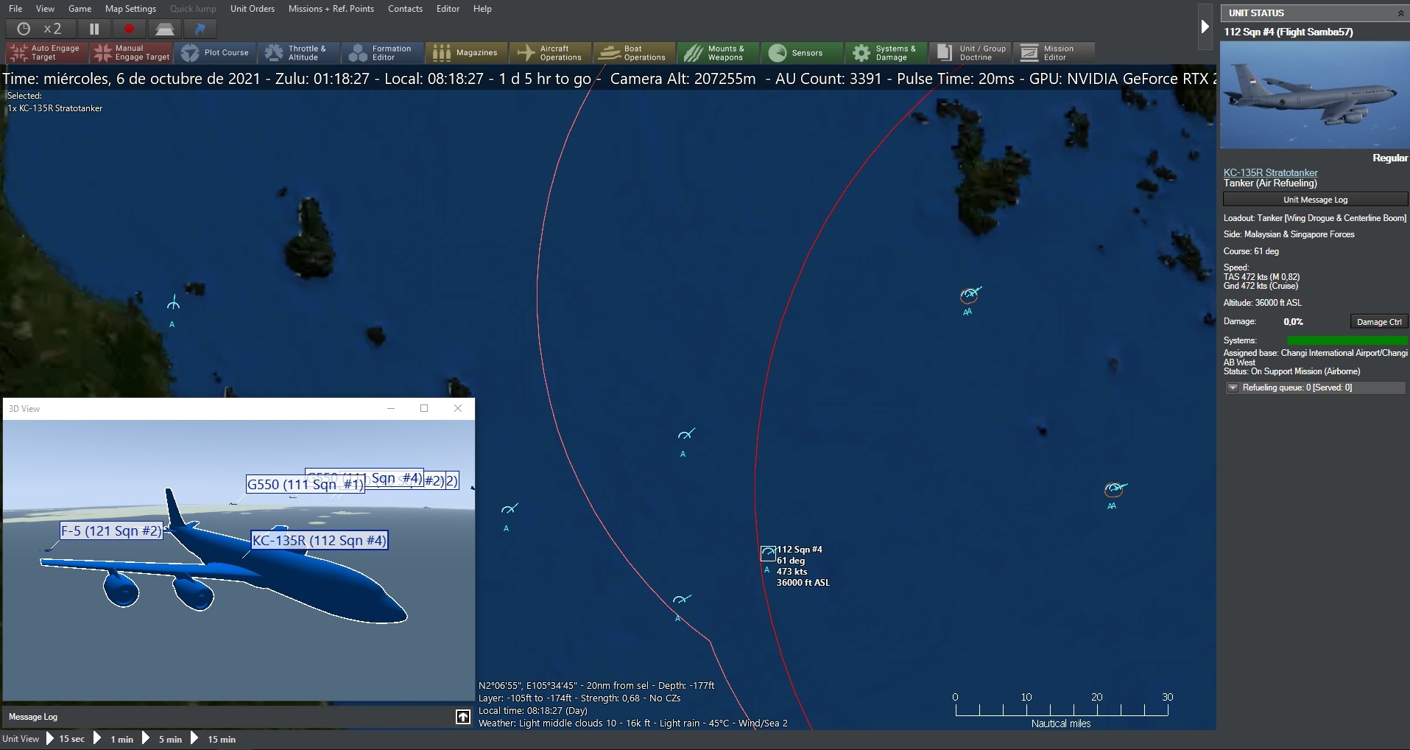1410x750 pixels.
Task: Open the Mission Editor
Action: pos(1052,52)
